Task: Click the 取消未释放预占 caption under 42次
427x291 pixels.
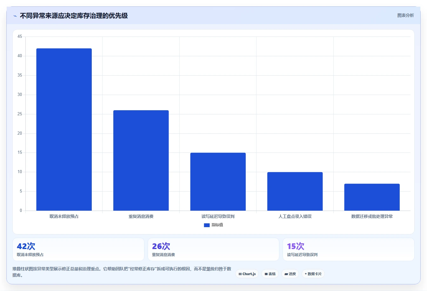Action: [30, 255]
